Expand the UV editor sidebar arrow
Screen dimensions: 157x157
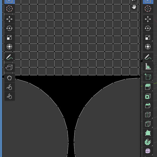(x=141, y=60)
